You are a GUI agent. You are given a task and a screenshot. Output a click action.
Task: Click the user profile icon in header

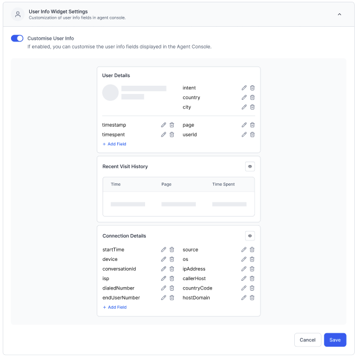(17, 15)
